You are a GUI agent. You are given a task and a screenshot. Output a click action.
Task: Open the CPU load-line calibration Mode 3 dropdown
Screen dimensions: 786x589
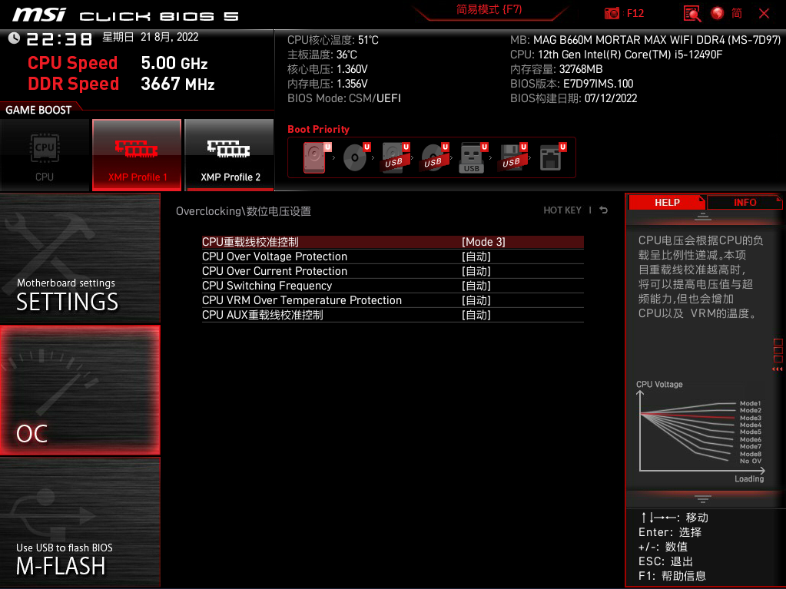[x=483, y=242]
